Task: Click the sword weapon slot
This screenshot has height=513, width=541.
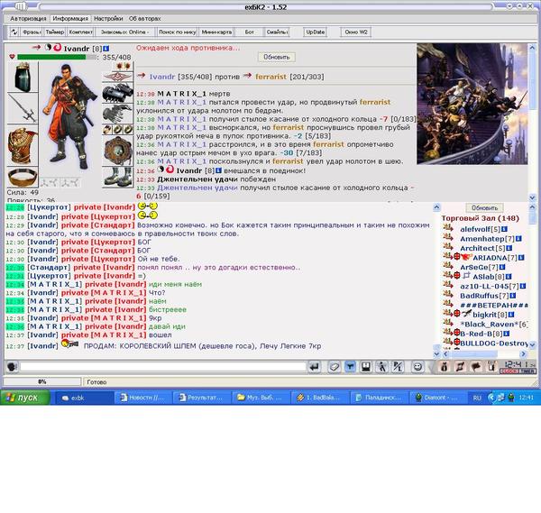Action: 23,108
